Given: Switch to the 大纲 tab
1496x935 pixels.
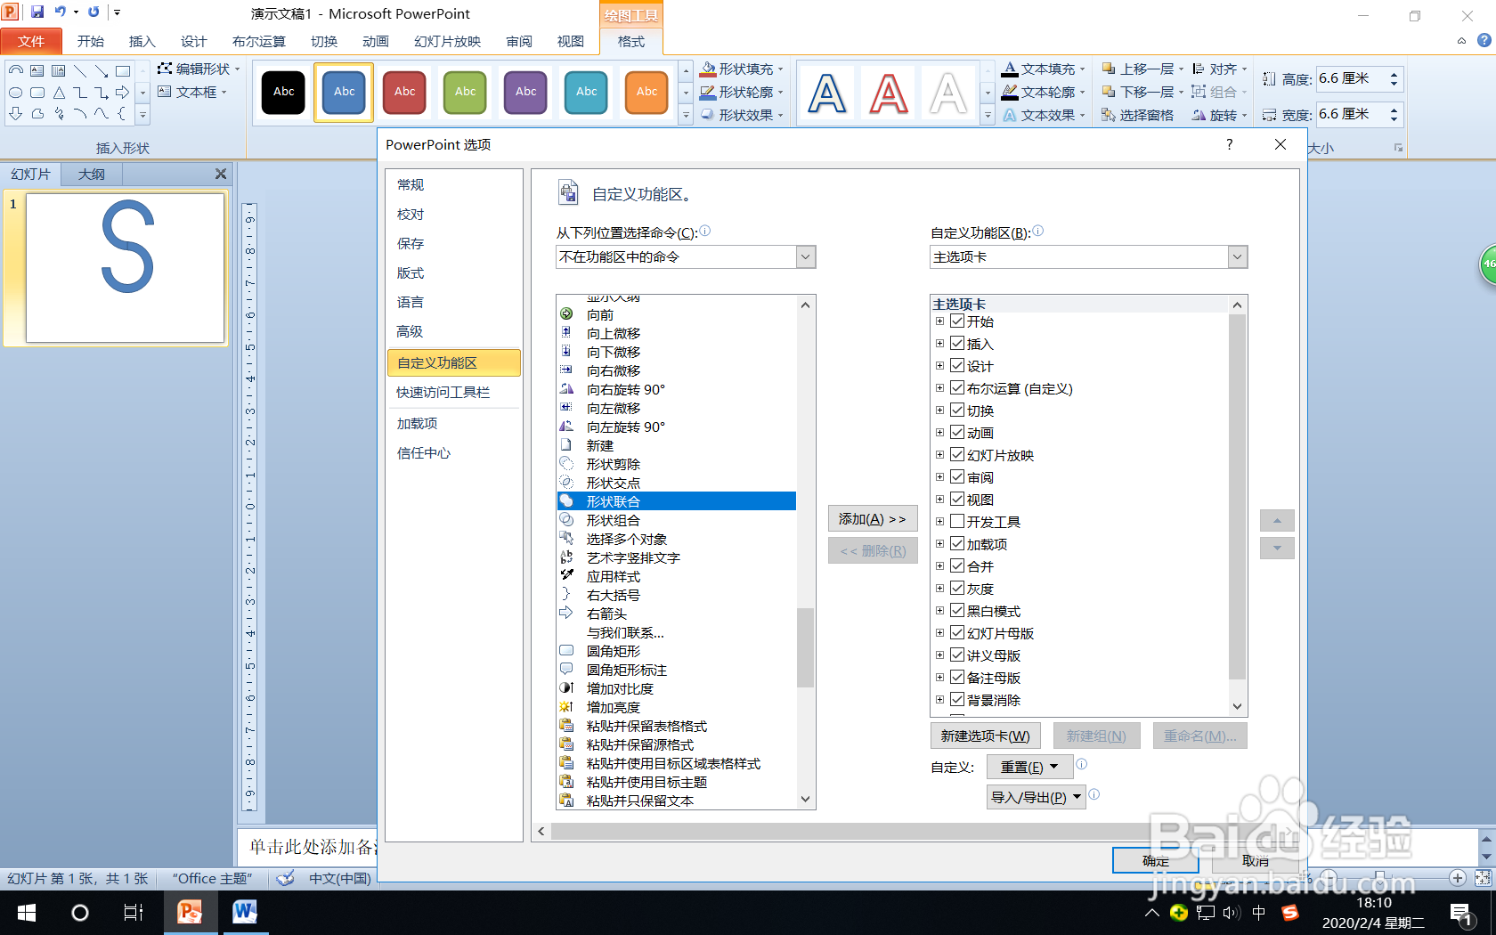Looking at the screenshot, I should [x=91, y=174].
